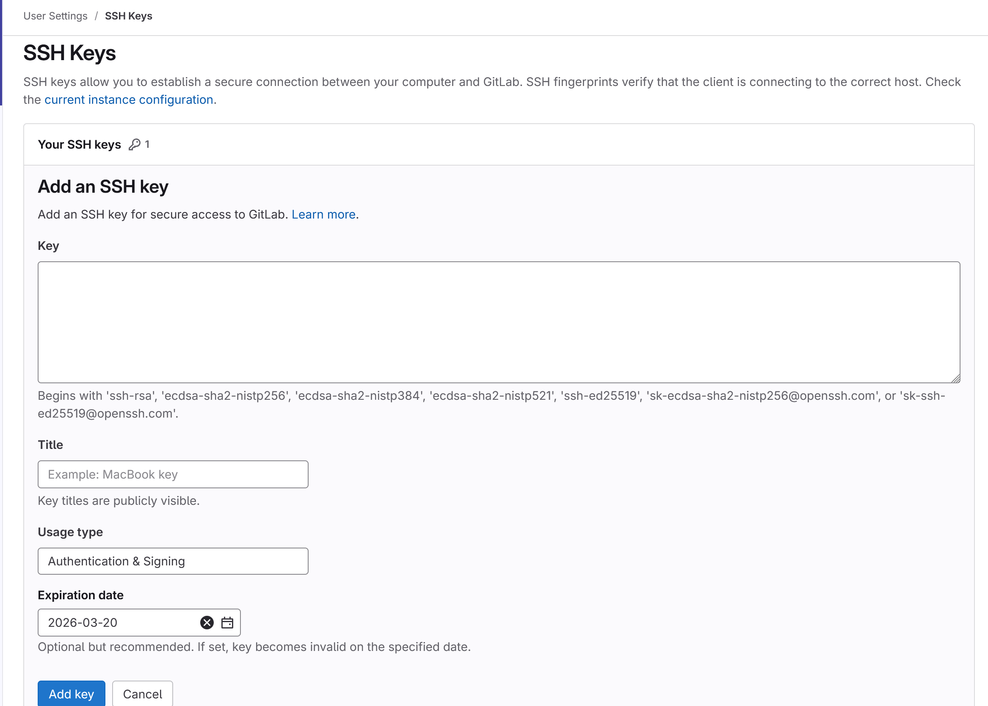This screenshot has width=988, height=706.
Task: Follow the Learn more link
Action: click(x=323, y=214)
